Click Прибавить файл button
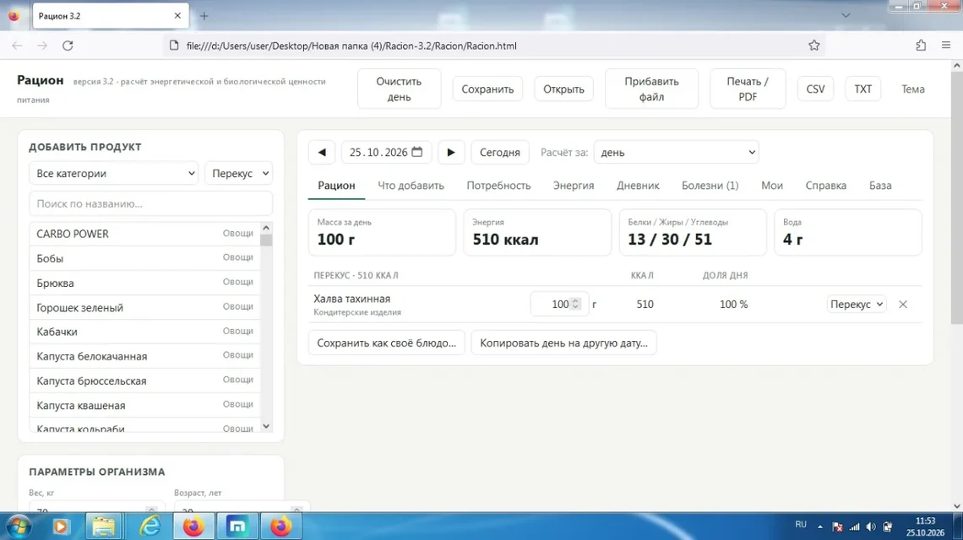This screenshot has height=540, width=963. coord(651,89)
